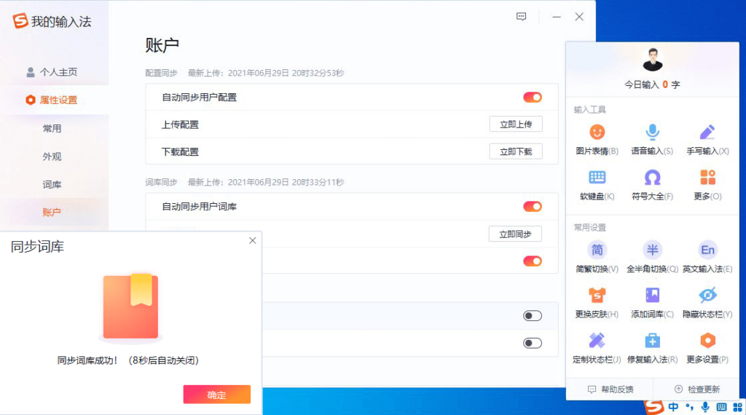The height and width of the screenshot is (415, 746).
Task: Click the user avatar picture
Action: [x=652, y=60]
